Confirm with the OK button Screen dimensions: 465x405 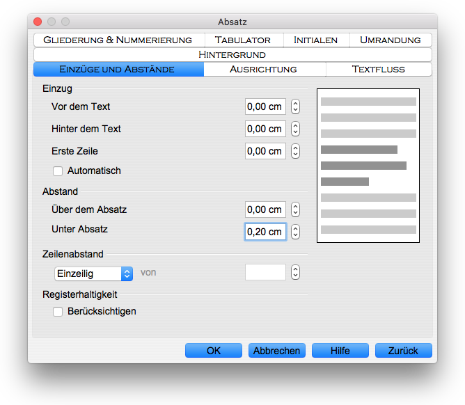214,351
